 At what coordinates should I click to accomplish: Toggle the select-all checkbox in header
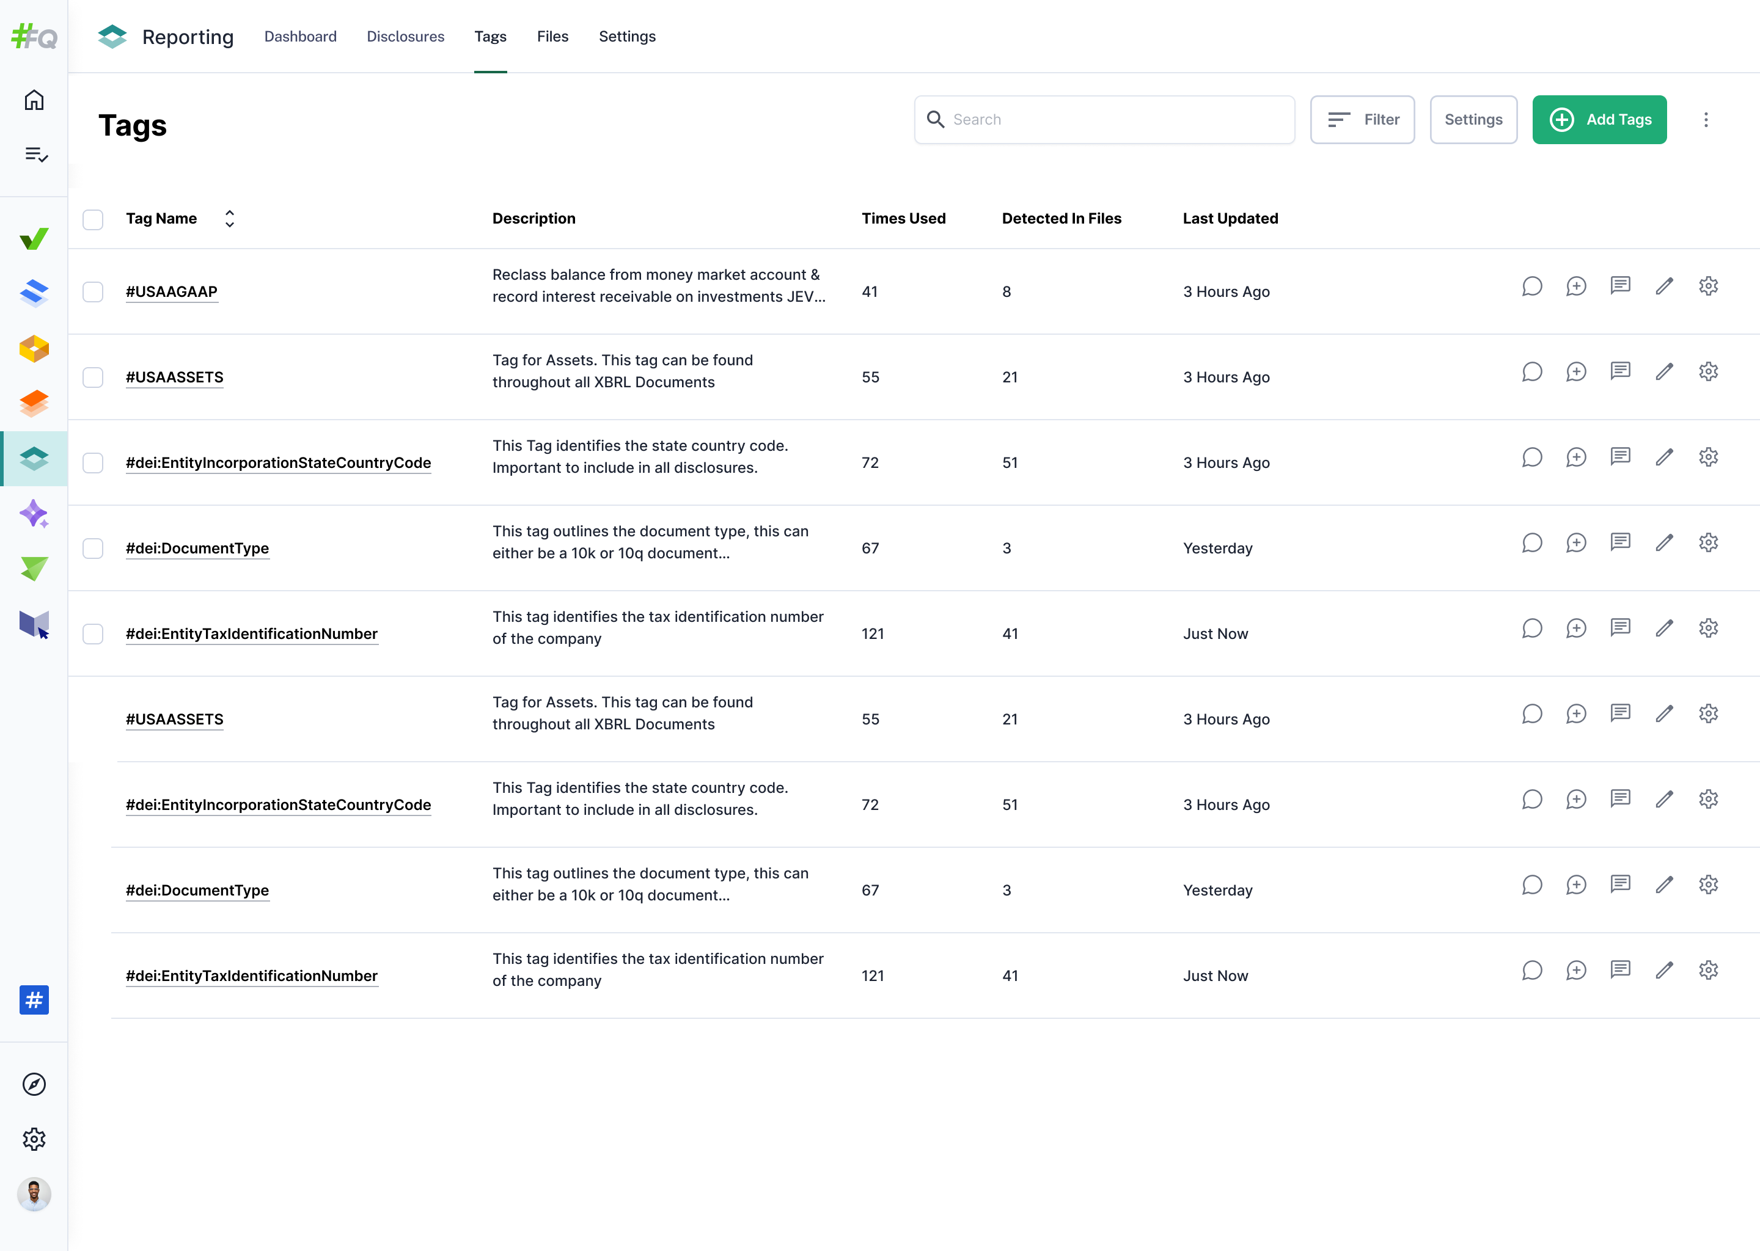click(94, 219)
